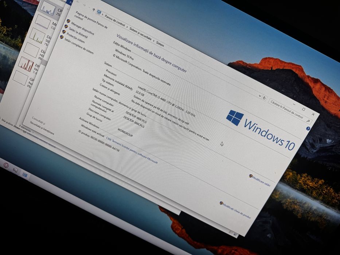Open the address bar history dropdown arrow

(260, 95)
